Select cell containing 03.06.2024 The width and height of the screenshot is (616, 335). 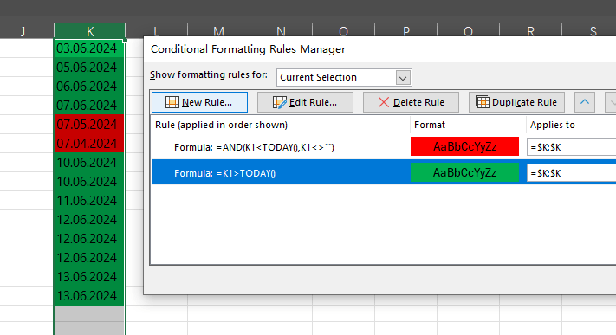click(89, 48)
